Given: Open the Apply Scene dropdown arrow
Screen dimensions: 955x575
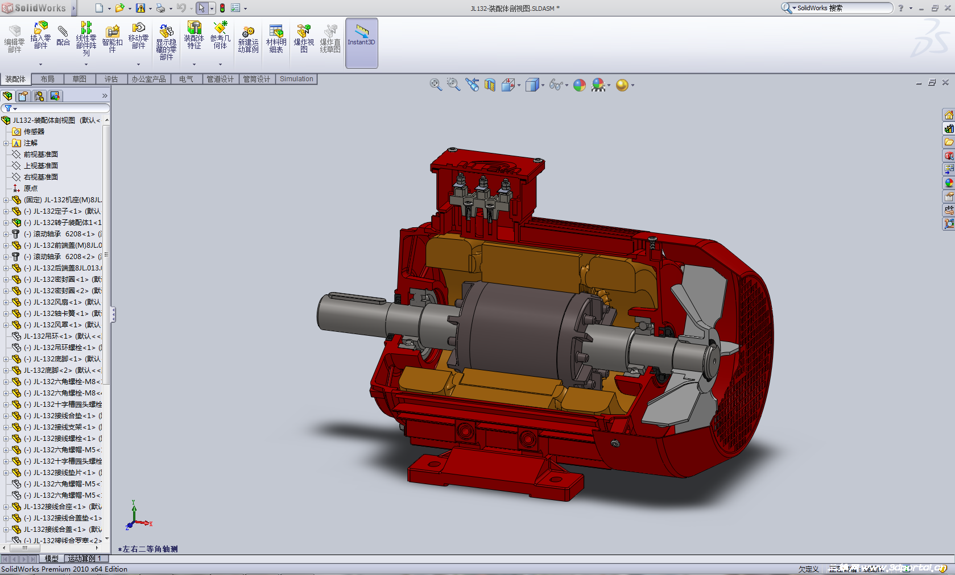Looking at the screenshot, I should [x=609, y=86].
